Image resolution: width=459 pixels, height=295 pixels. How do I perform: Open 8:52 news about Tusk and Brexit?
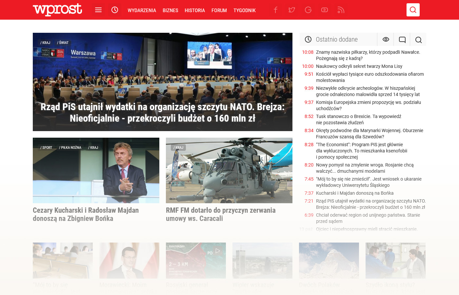coord(359,119)
